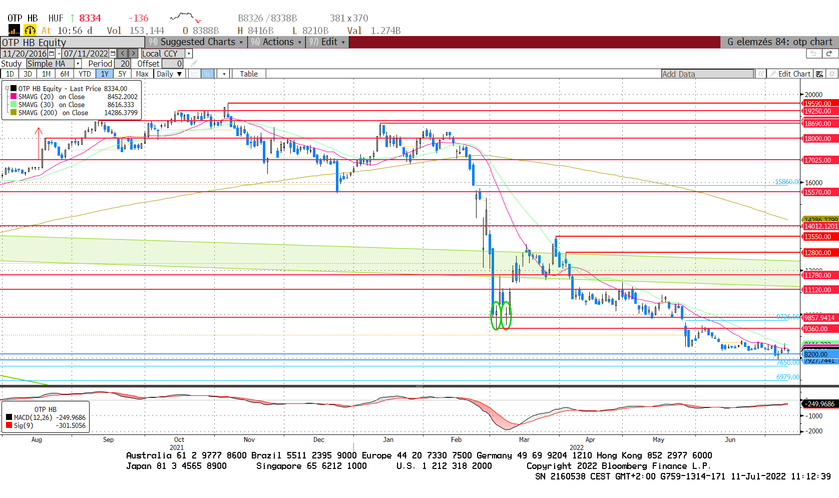Select the YTD range tab
Viewport: 839px width, 498px height.
point(85,74)
